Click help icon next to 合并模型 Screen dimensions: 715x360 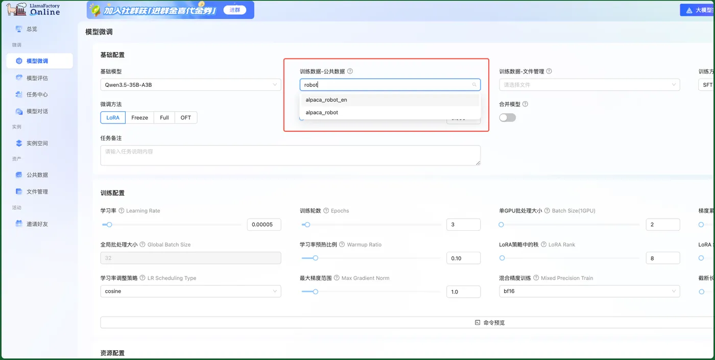coord(525,104)
